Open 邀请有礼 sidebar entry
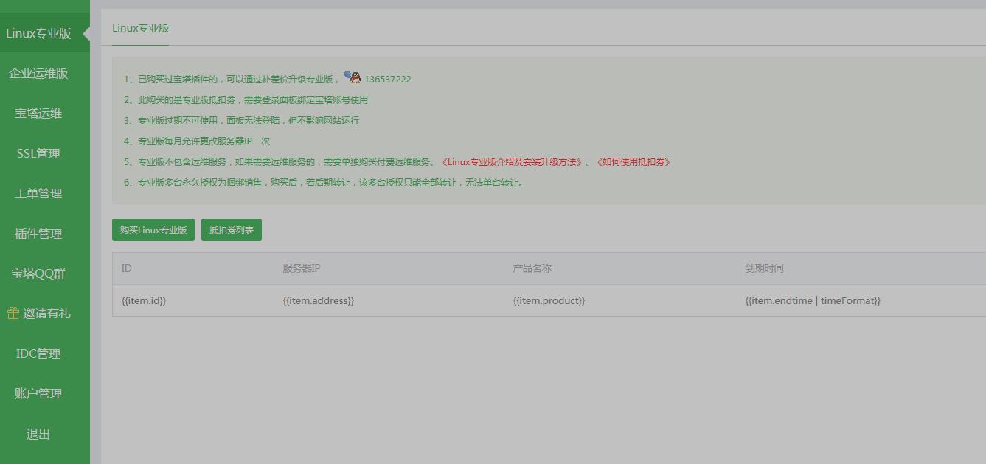Viewport: 986px width, 464px height. (x=46, y=313)
